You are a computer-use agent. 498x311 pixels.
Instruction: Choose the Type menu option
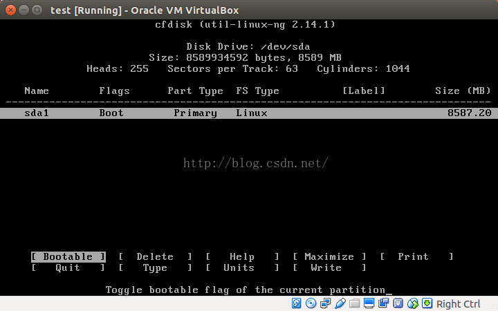155,268
